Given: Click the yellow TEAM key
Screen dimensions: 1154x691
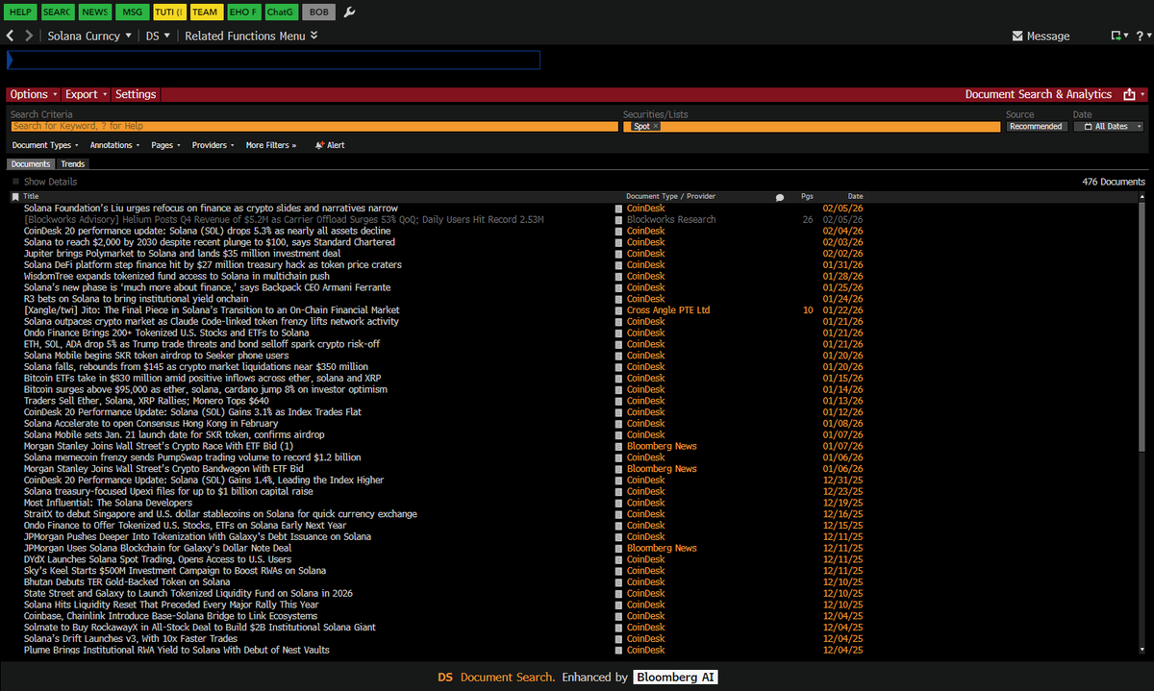Looking at the screenshot, I should tap(205, 12).
